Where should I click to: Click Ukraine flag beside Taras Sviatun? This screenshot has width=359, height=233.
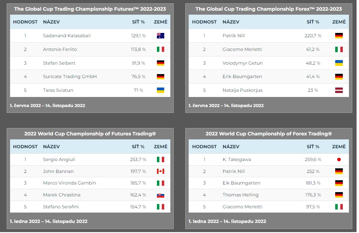pyautogui.click(x=160, y=90)
